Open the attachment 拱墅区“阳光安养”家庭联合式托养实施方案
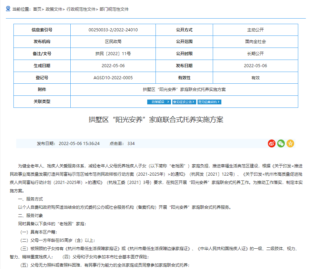The image size is (311, 269). (x=184, y=90)
